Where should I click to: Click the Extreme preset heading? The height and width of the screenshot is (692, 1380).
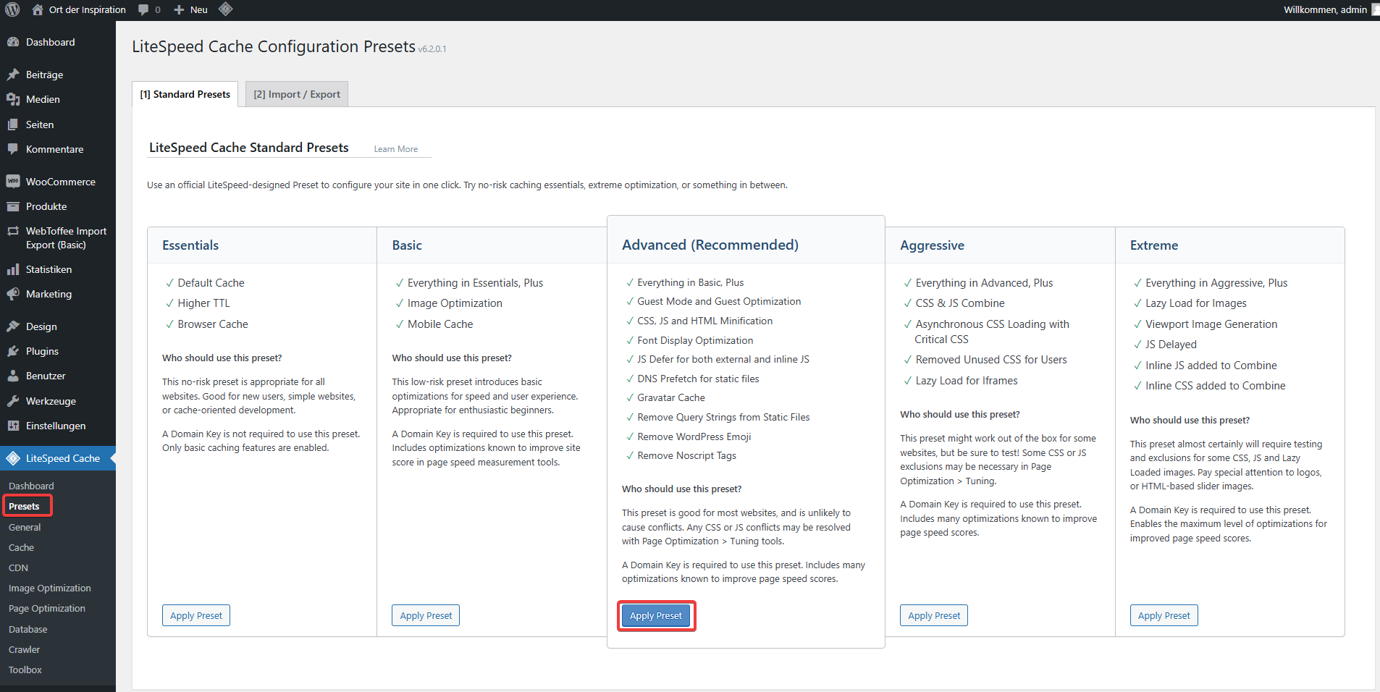pyautogui.click(x=1154, y=245)
